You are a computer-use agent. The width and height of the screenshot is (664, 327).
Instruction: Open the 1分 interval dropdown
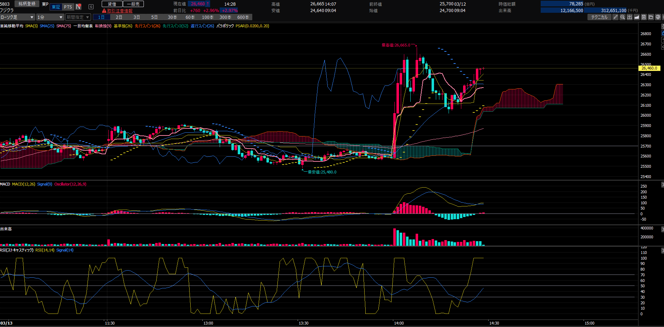[50, 17]
